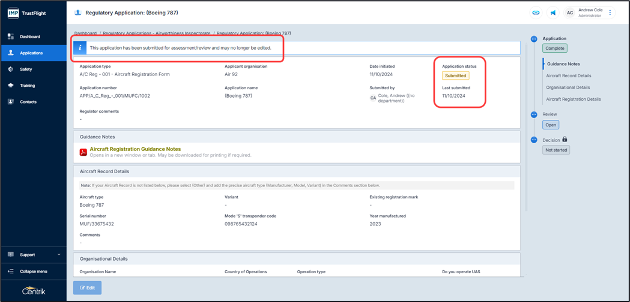Open Aircraft Registration Guidance Notes link
The width and height of the screenshot is (630, 302).
pyautogui.click(x=135, y=149)
